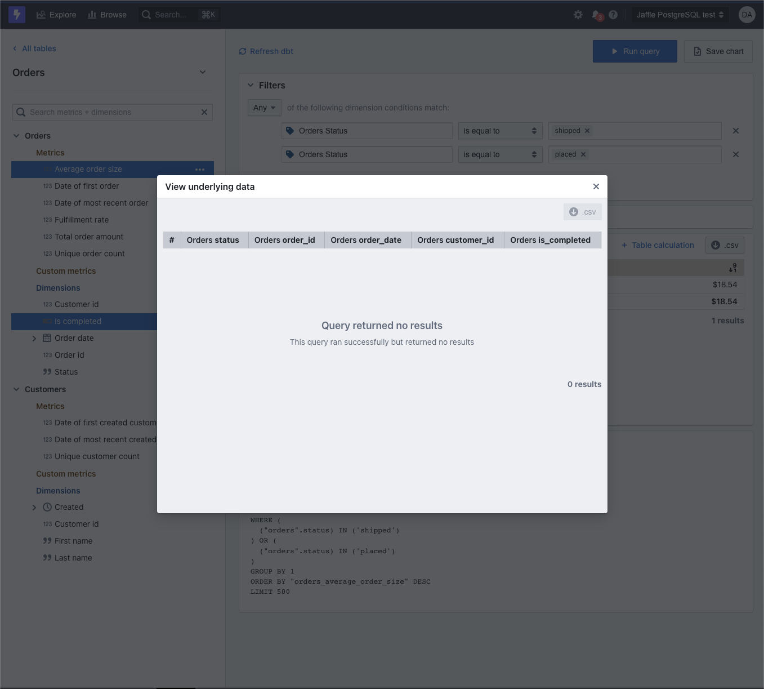Open the 'is equal to' operator dropdown
Image resolution: width=764 pixels, height=689 pixels.
(x=499, y=130)
